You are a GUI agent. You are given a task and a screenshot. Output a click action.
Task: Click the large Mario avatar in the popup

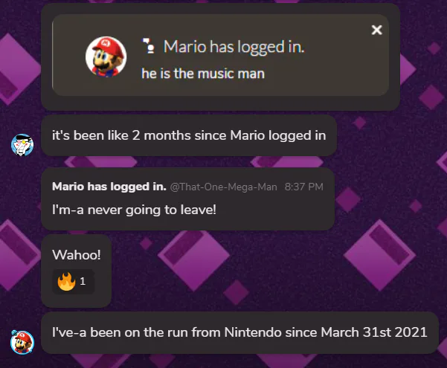pyautogui.click(x=106, y=57)
